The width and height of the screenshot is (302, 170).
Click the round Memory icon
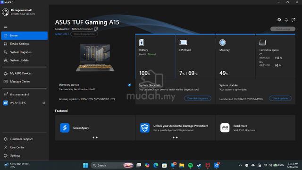tap(222, 42)
